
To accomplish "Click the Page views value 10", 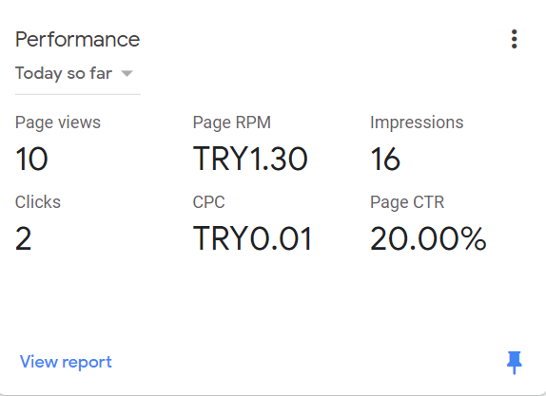I will click(31, 159).
